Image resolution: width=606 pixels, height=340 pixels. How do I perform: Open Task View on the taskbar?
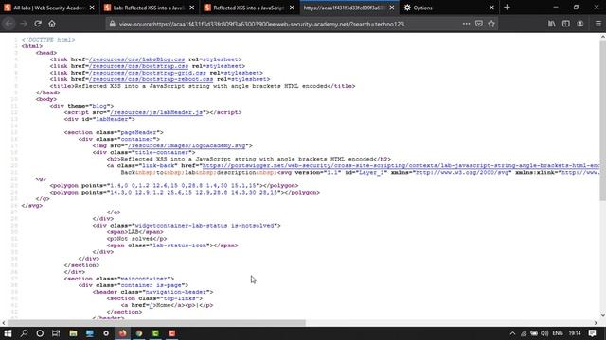coord(56,333)
